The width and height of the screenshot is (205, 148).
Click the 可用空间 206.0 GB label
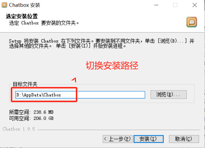click(x=31, y=118)
